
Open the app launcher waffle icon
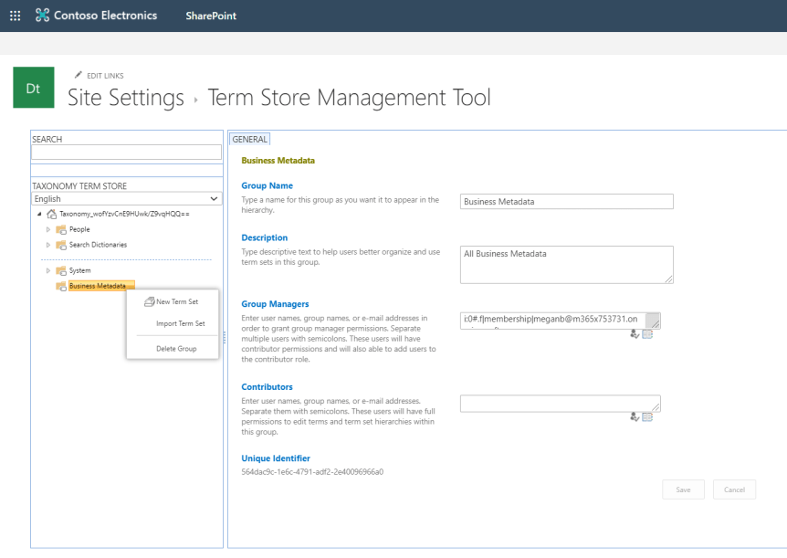pos(15,16)
